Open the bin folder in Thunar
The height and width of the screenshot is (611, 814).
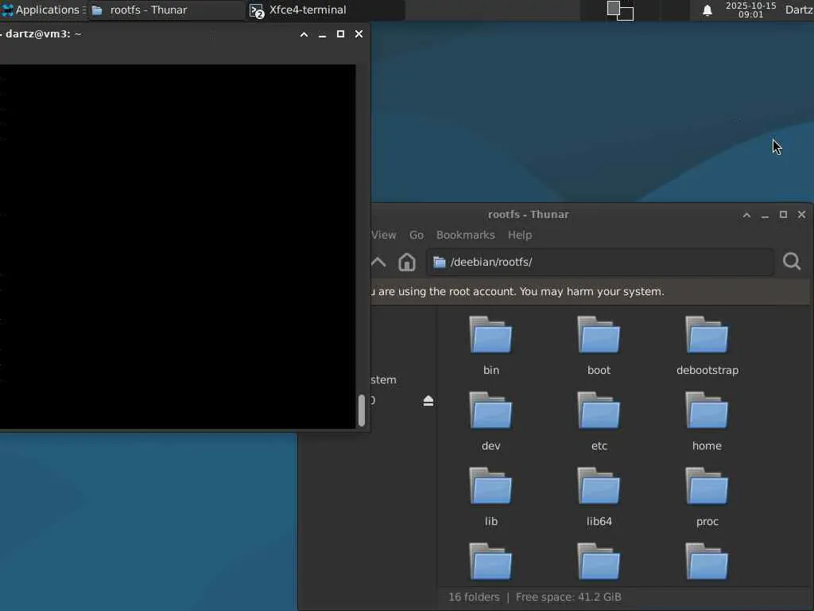490,345
